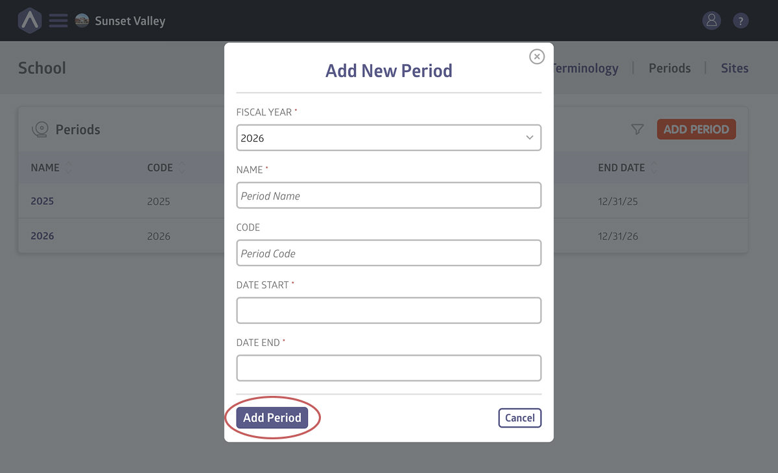778x473 pixels.
Task: Switch to the Sites tab
Action: point(735,68)
